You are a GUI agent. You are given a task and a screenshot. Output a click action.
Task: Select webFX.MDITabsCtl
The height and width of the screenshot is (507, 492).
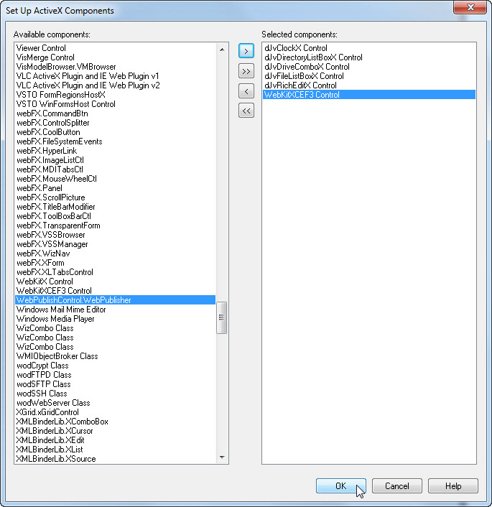[115, 169]
